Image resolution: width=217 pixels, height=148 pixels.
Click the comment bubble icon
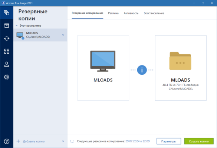coord(72,141)
